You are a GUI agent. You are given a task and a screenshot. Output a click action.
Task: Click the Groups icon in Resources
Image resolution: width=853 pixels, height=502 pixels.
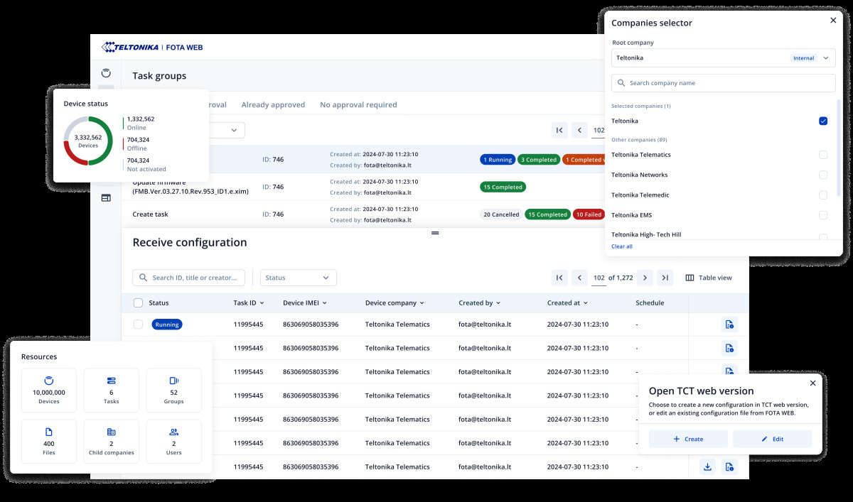point(173,381)
